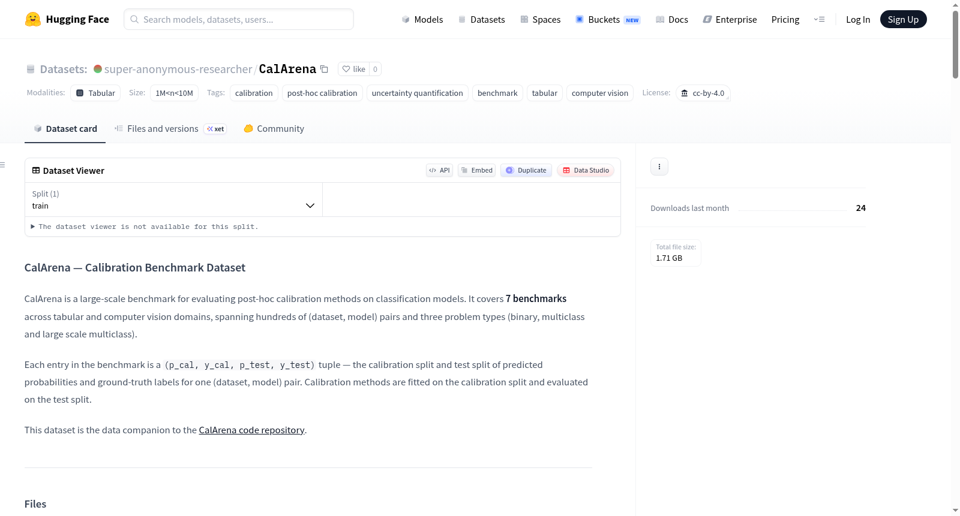Click the Dataset Viewer table icon
The height and width of the screenshot is (516, 960).
36,170
